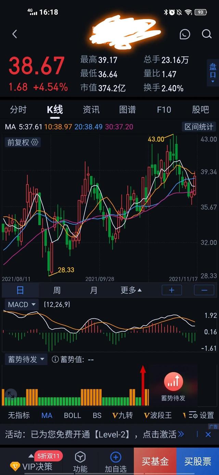Select the 波段王 VIP indicator
The height and width of the screenshot is (475, 219).
pos(158,415)
